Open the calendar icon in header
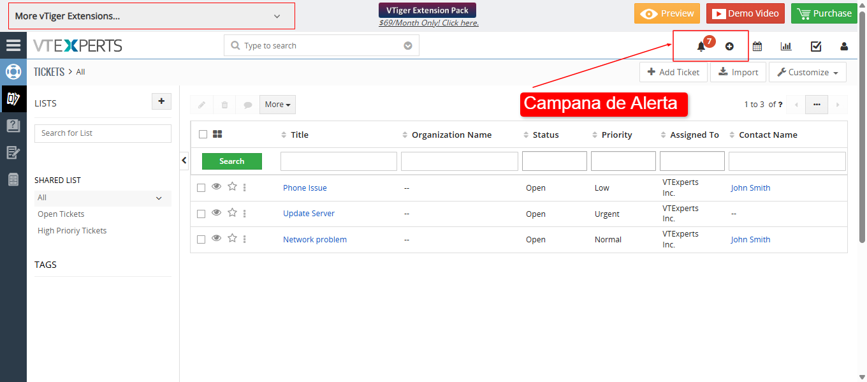Screen dimensions: 867x382 click(757, 46)
